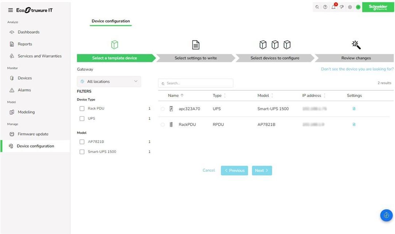
Task: Open the hamburger navigation menu
Action: click(x=10, y=10)
